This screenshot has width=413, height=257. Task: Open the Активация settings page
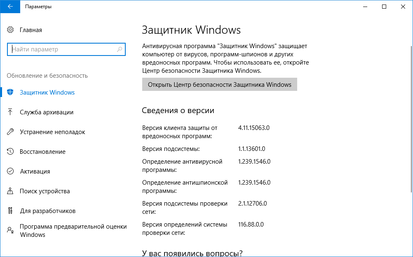(x=35, y=171)
